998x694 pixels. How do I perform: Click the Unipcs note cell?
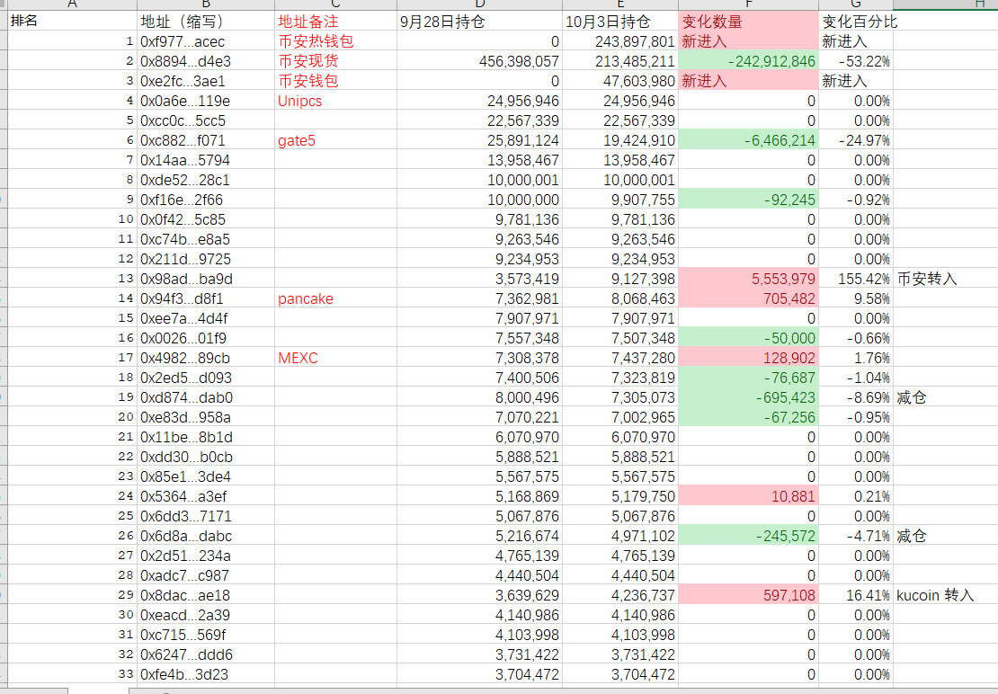point(335,101)
